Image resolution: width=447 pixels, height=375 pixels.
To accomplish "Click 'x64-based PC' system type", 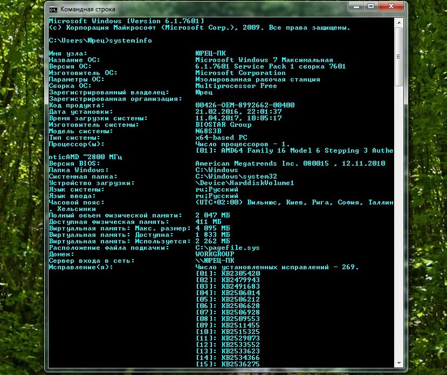I will [221, 138].
